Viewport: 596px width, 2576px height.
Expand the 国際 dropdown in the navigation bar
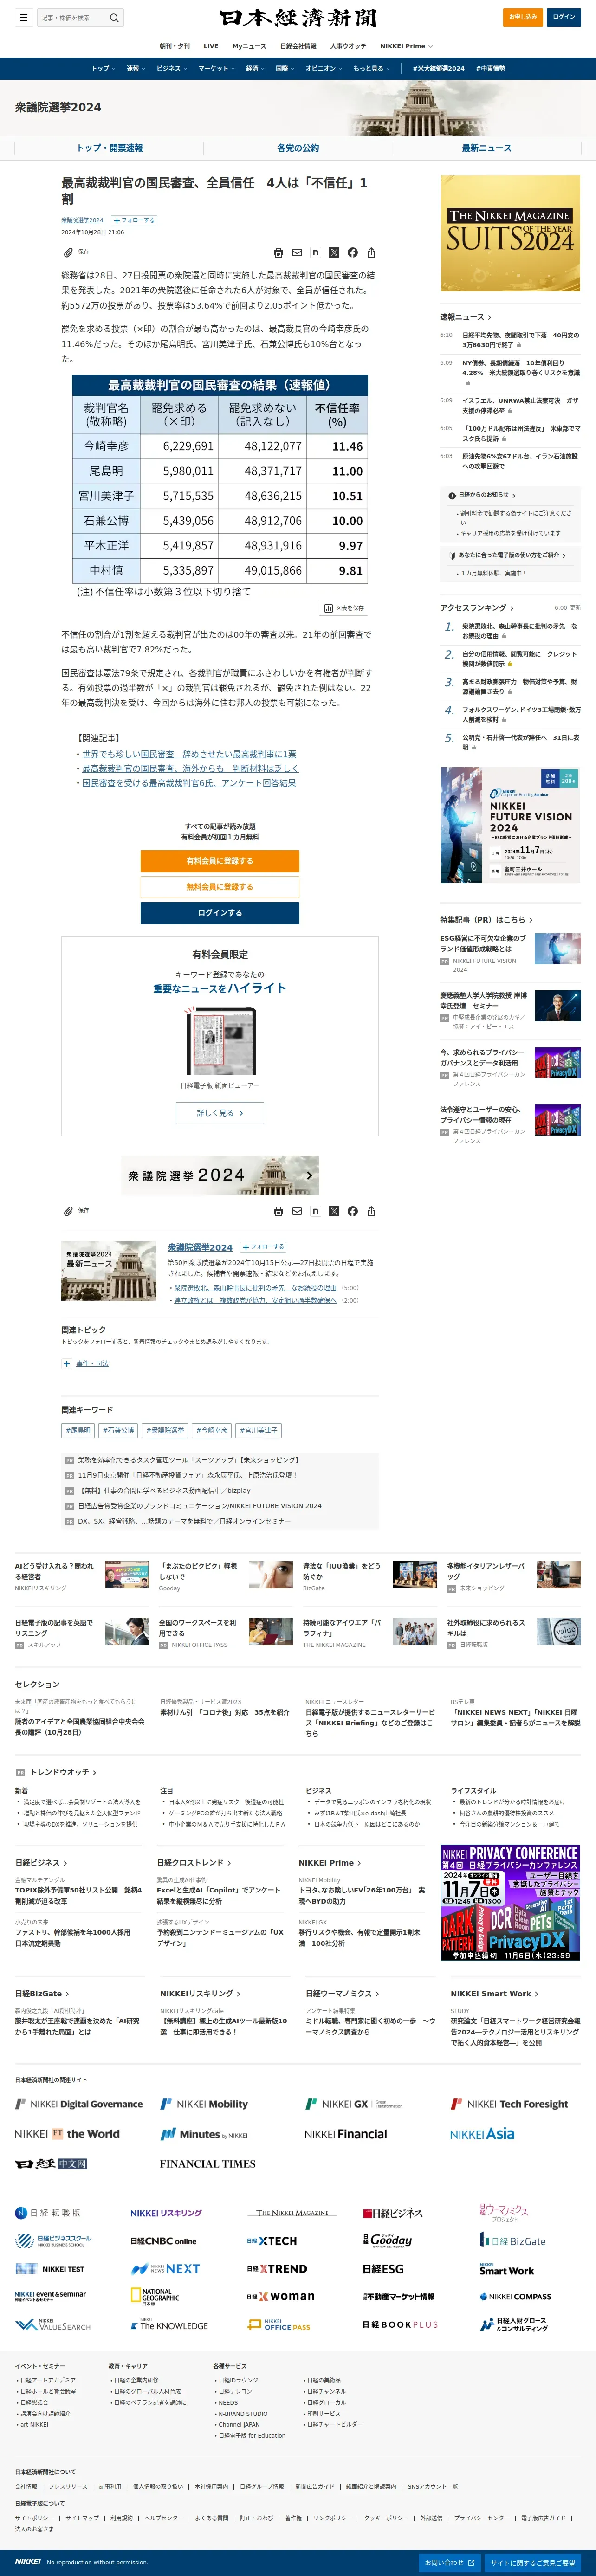[x=285, y=68]
